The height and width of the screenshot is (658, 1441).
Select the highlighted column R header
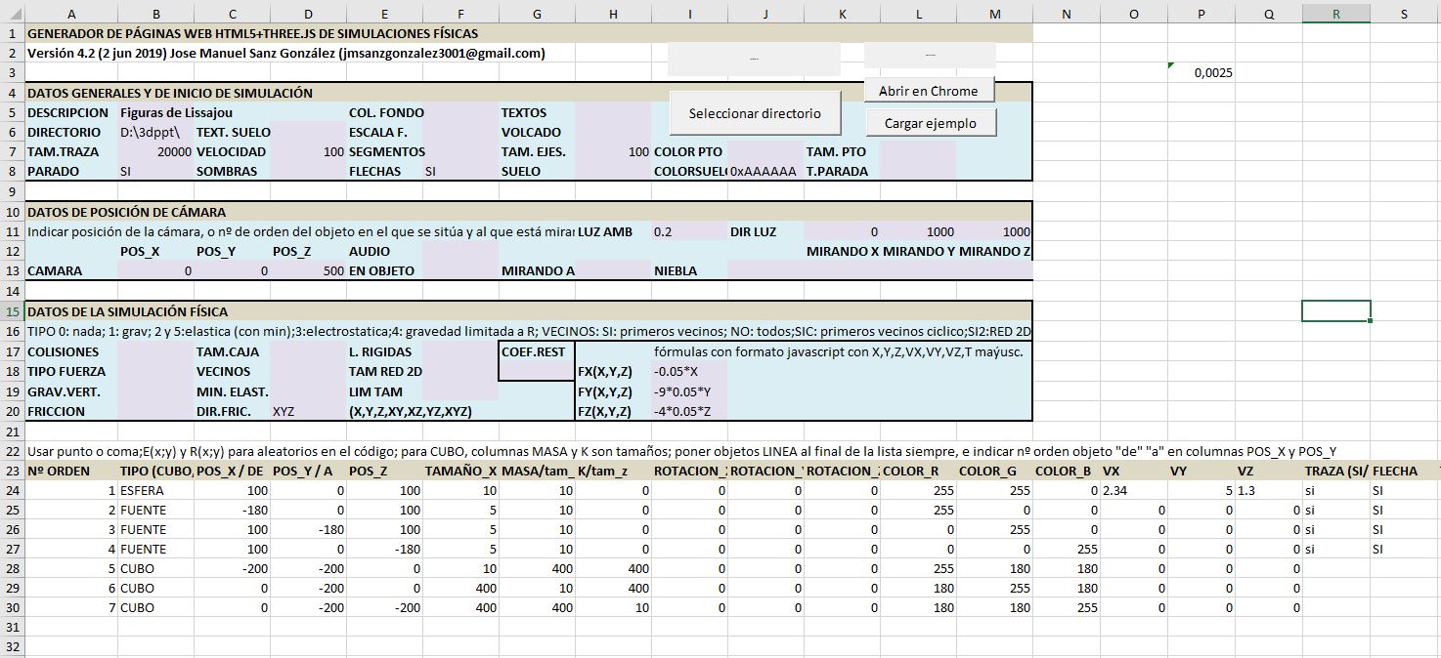1335,14
